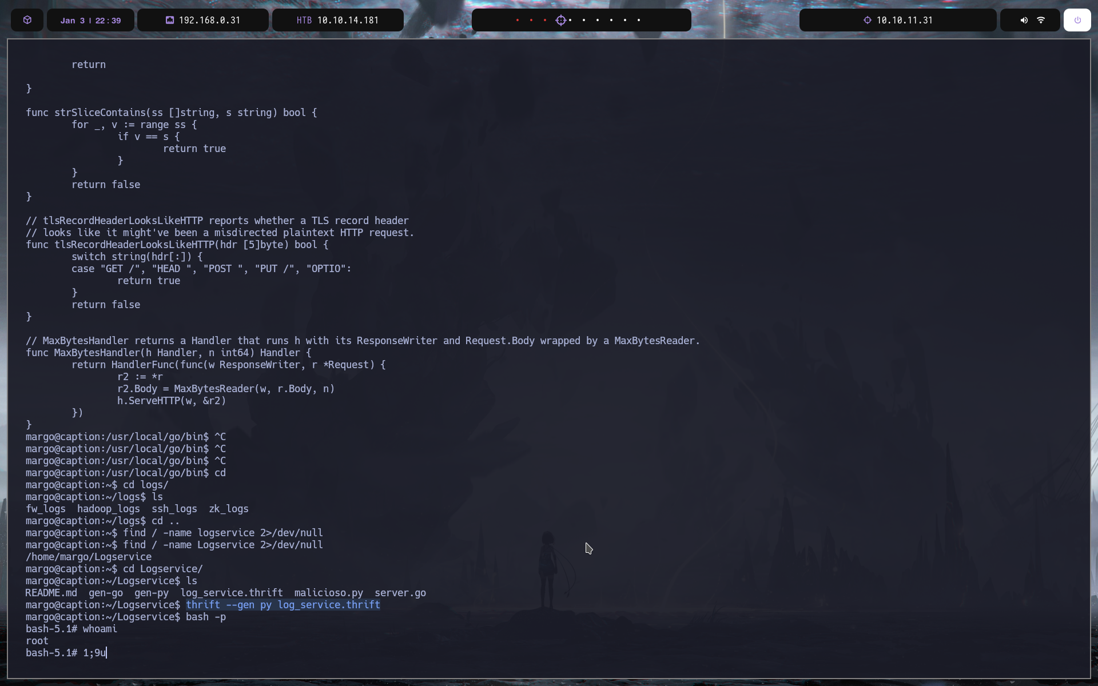This screenshot has height=686, width=1098.
Task: Click 'log_service.thrift' in the ls listing
Action: 232,593
